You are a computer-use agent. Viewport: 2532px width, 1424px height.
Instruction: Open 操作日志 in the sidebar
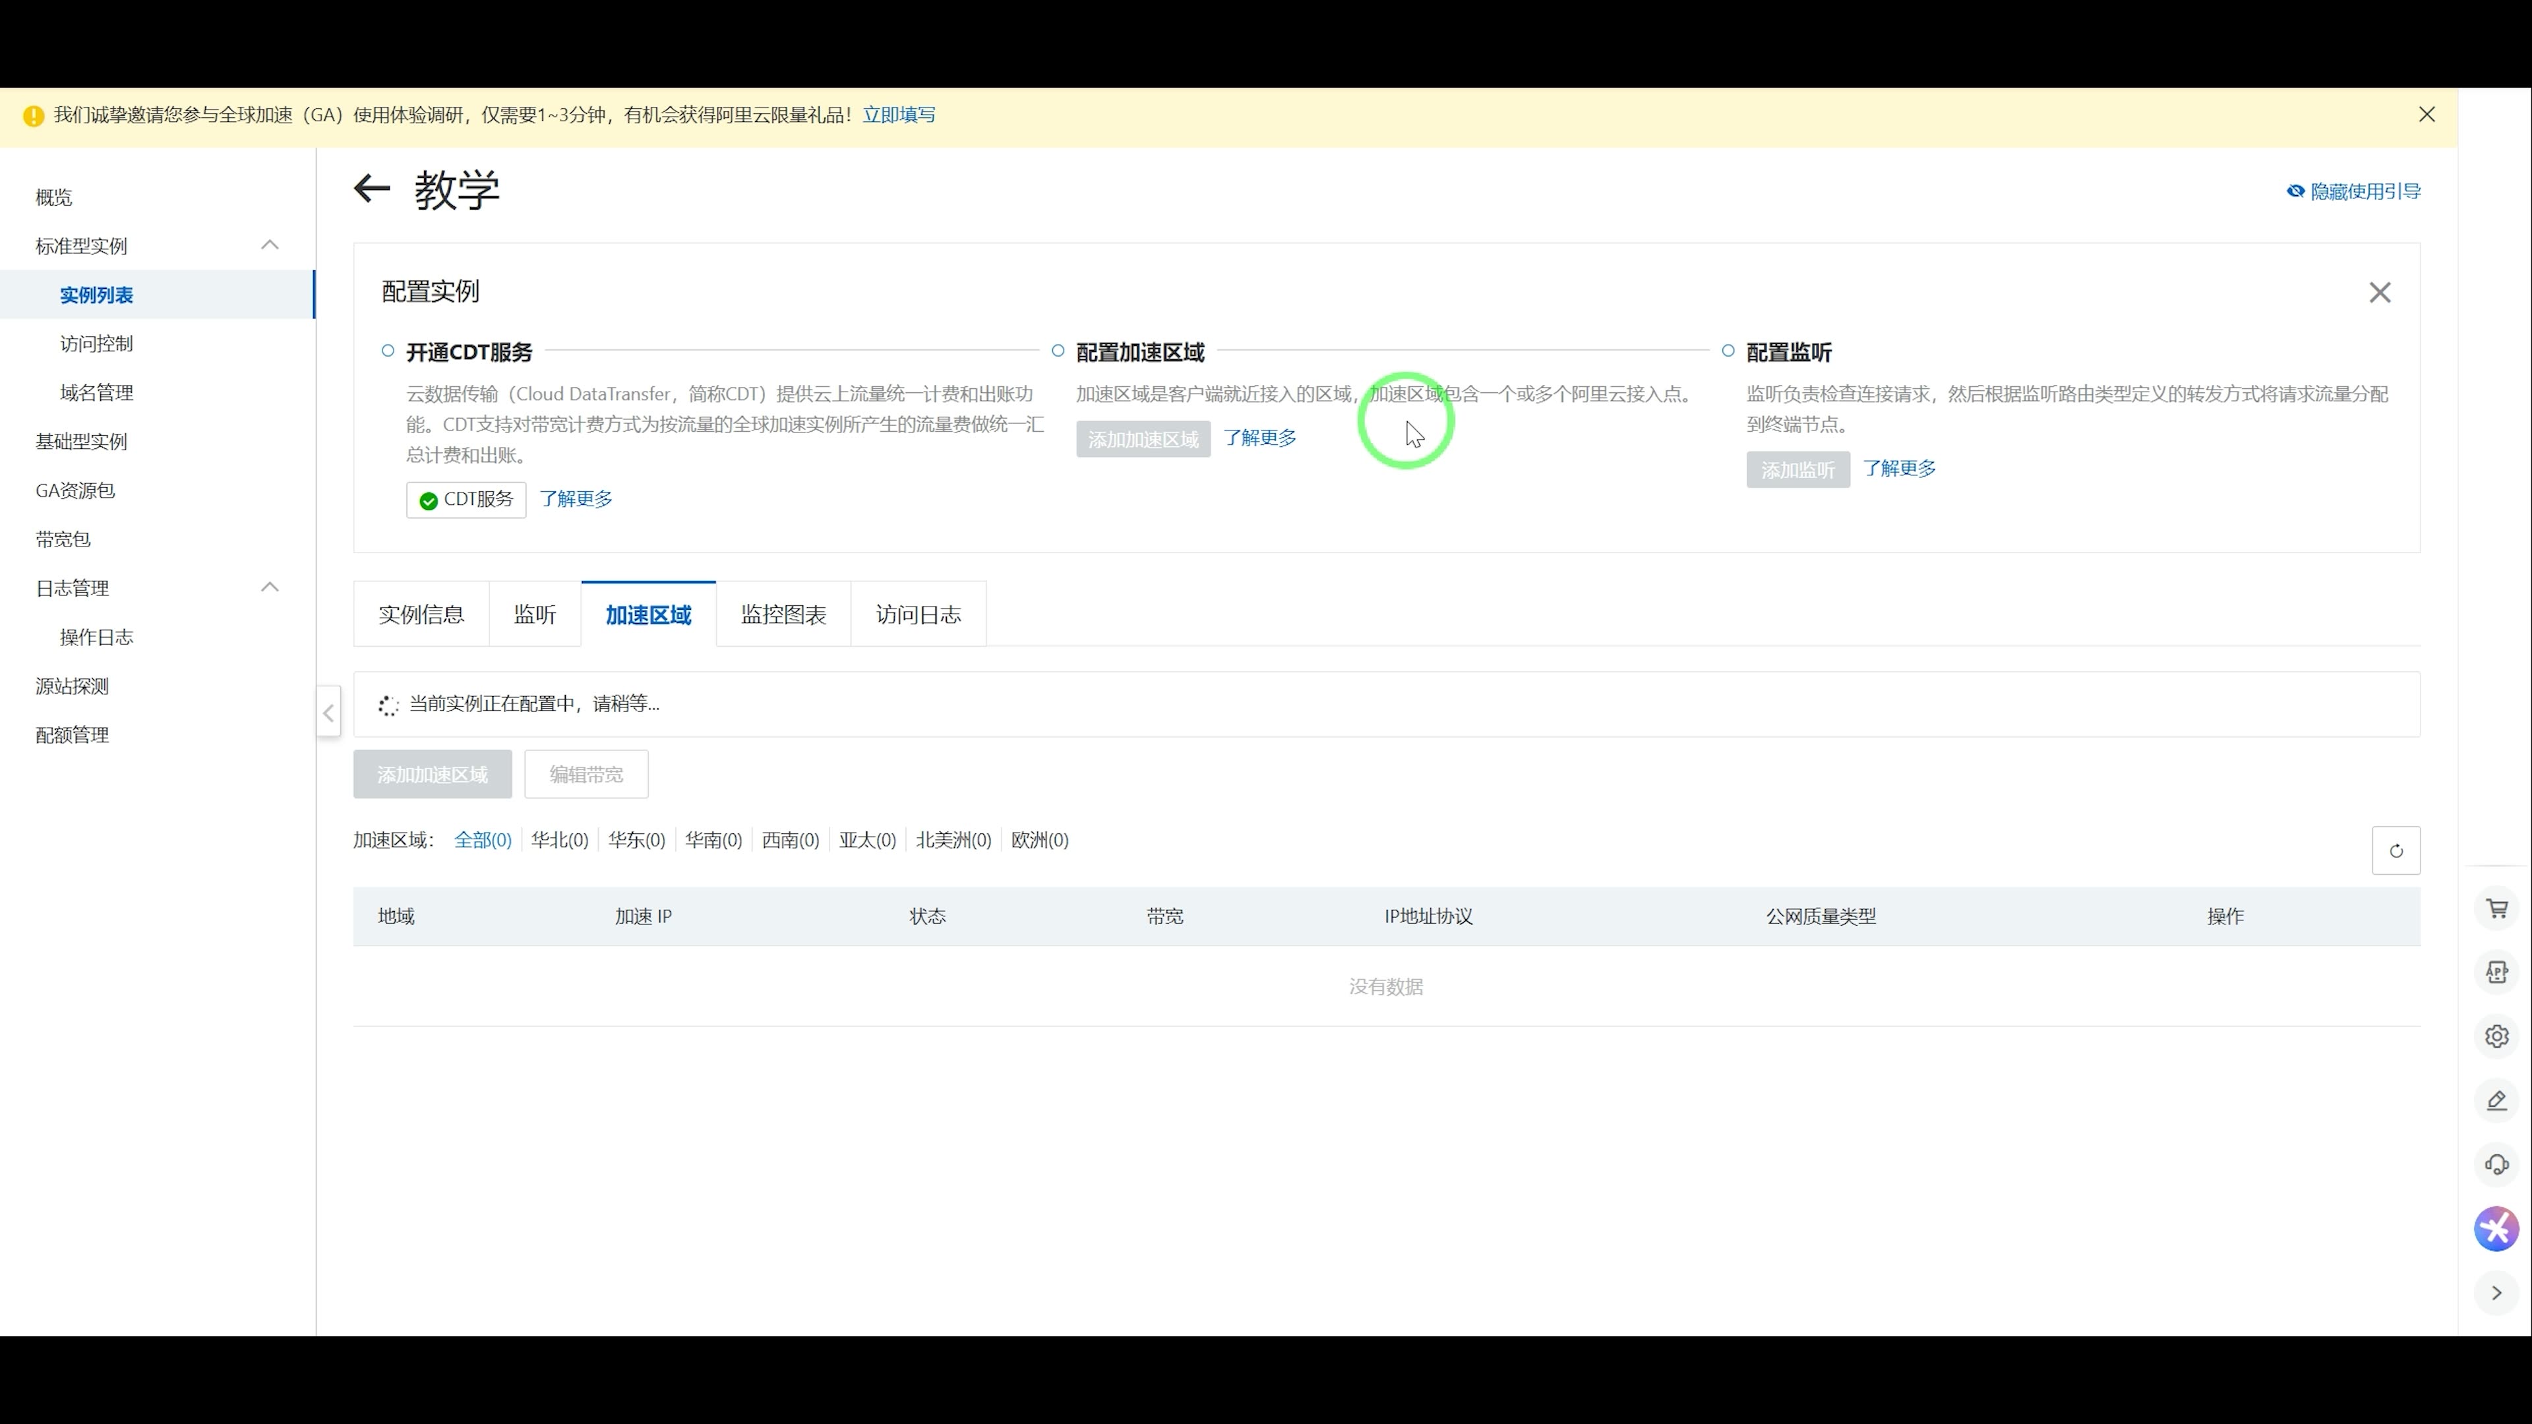[96, 637]
